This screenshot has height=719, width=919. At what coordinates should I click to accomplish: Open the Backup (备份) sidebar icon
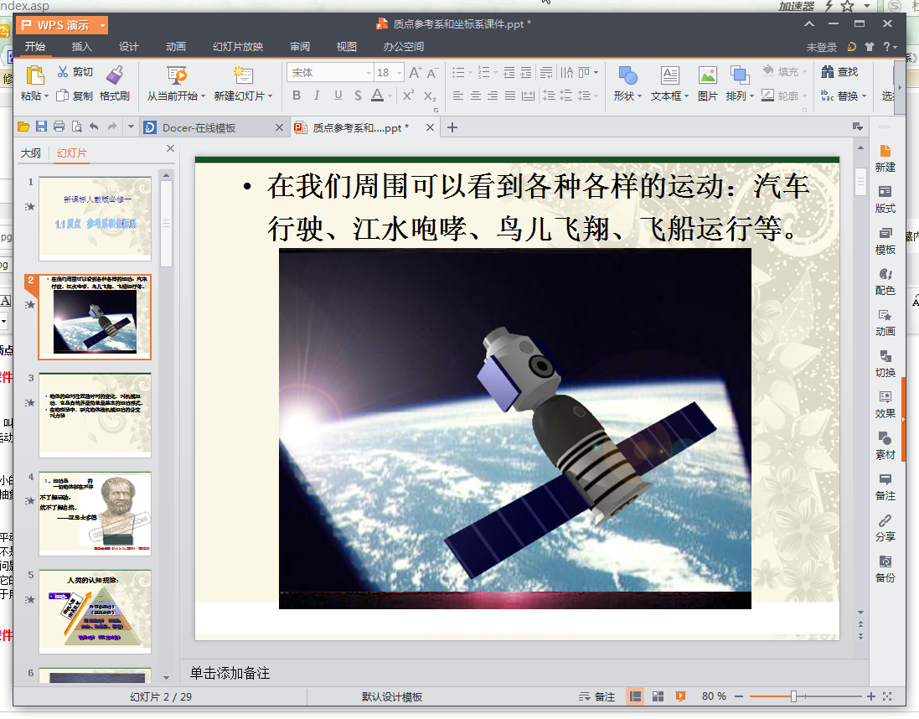coord(885,561)
